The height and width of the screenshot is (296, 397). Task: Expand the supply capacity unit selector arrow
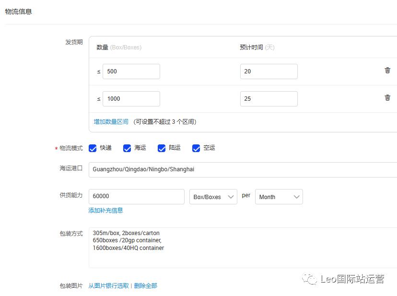tap(231, 196)
